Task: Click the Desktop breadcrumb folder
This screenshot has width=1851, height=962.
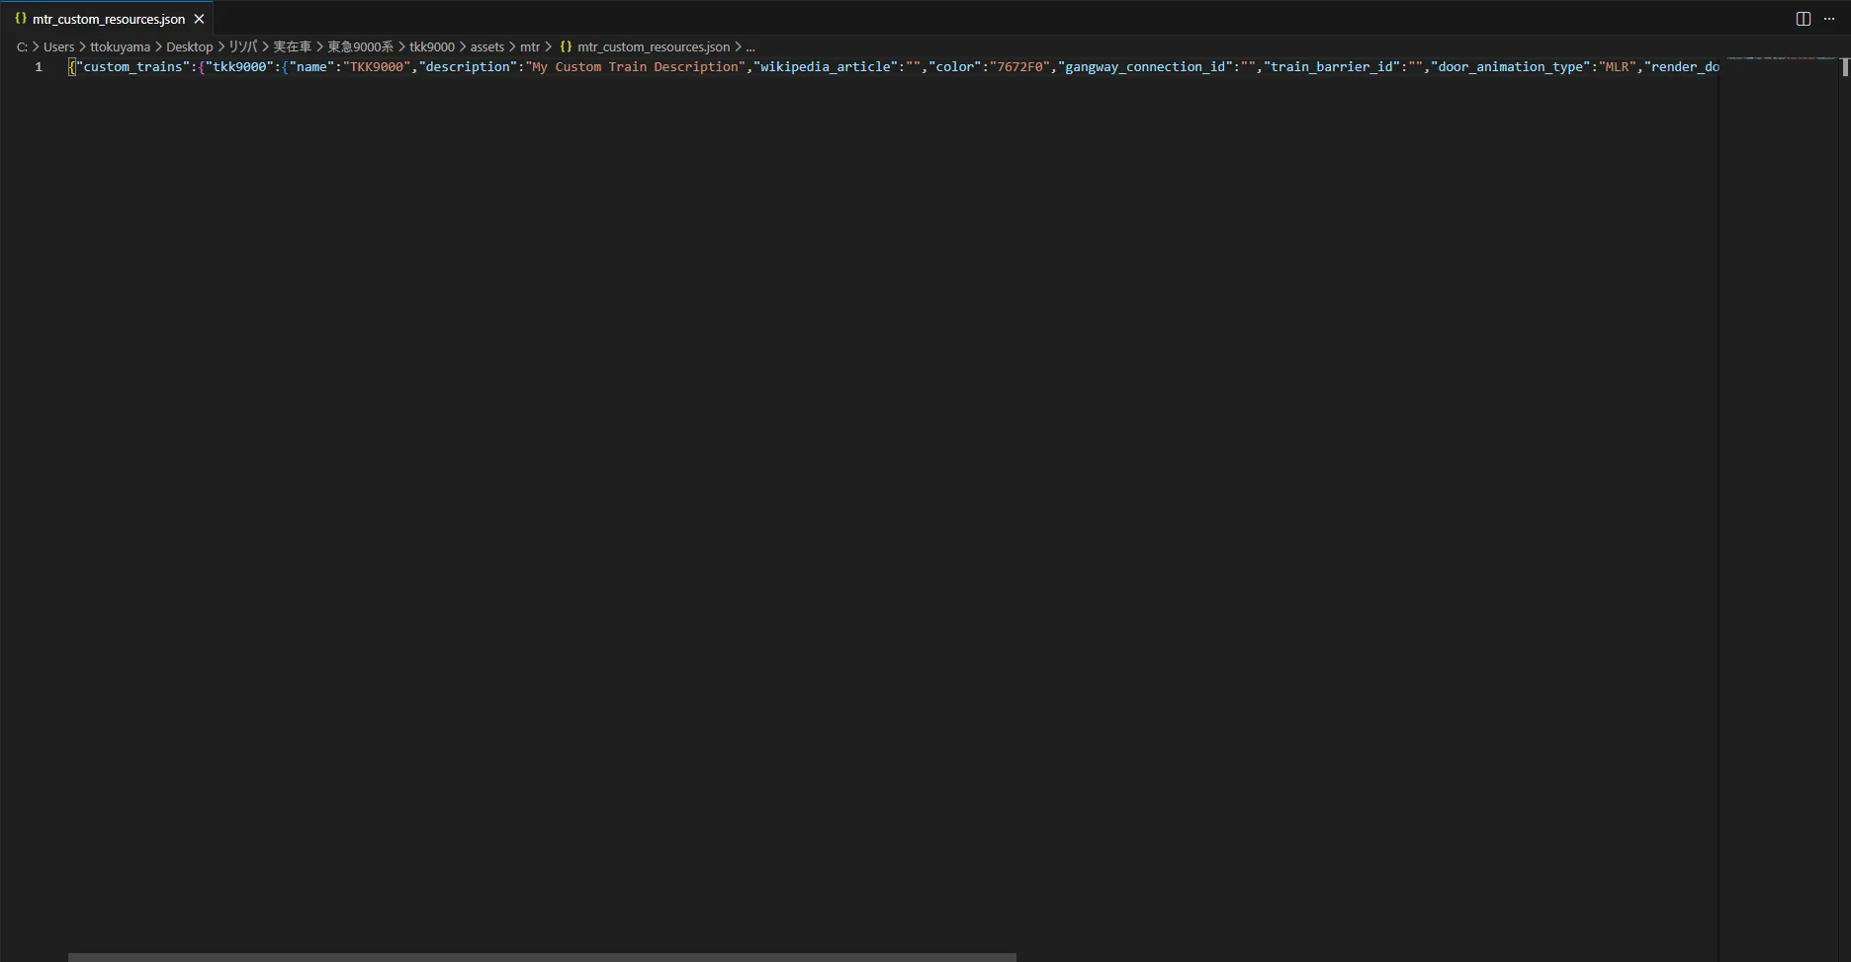Action: 189,46
